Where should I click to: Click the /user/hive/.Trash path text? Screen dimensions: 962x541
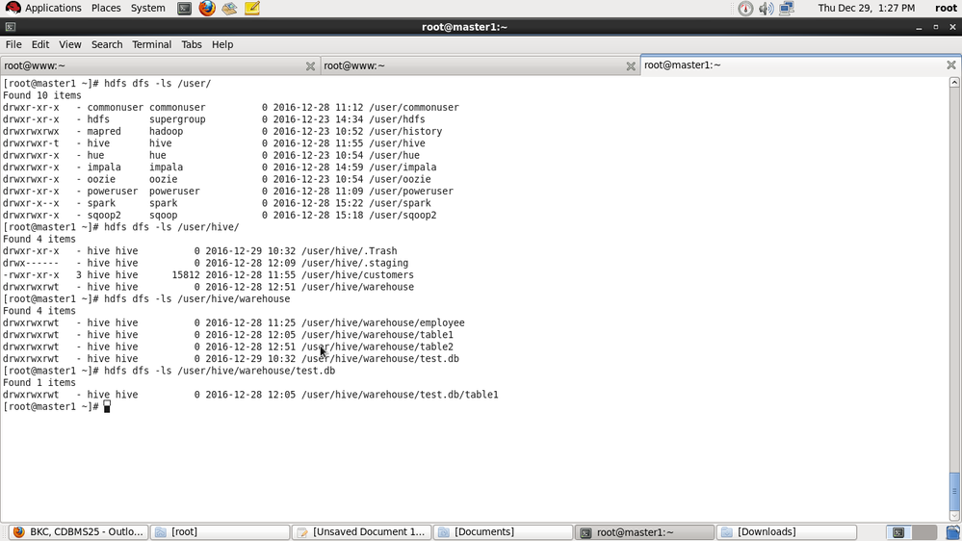coord(350,251)
